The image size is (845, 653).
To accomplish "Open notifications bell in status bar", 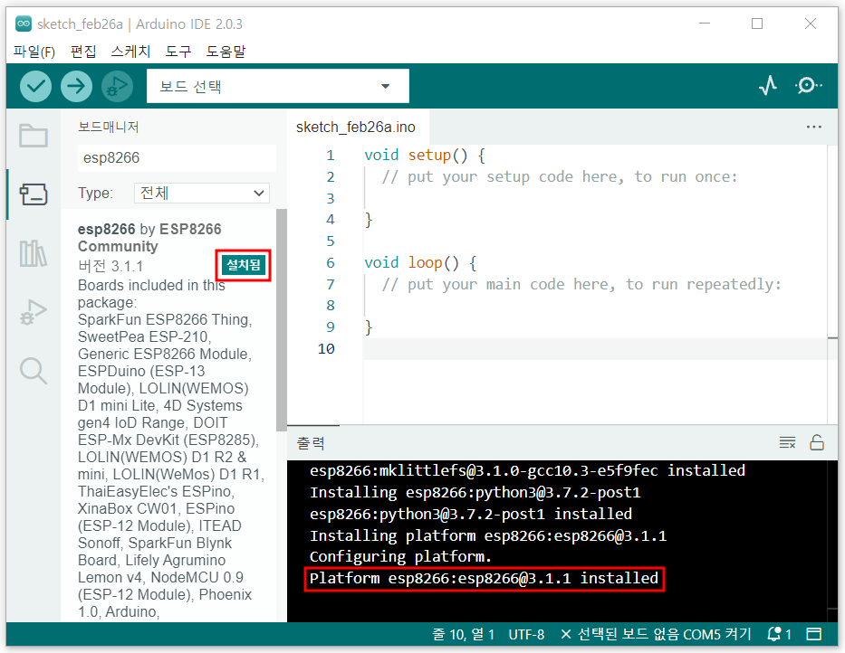I will click(x=779, y=634).
